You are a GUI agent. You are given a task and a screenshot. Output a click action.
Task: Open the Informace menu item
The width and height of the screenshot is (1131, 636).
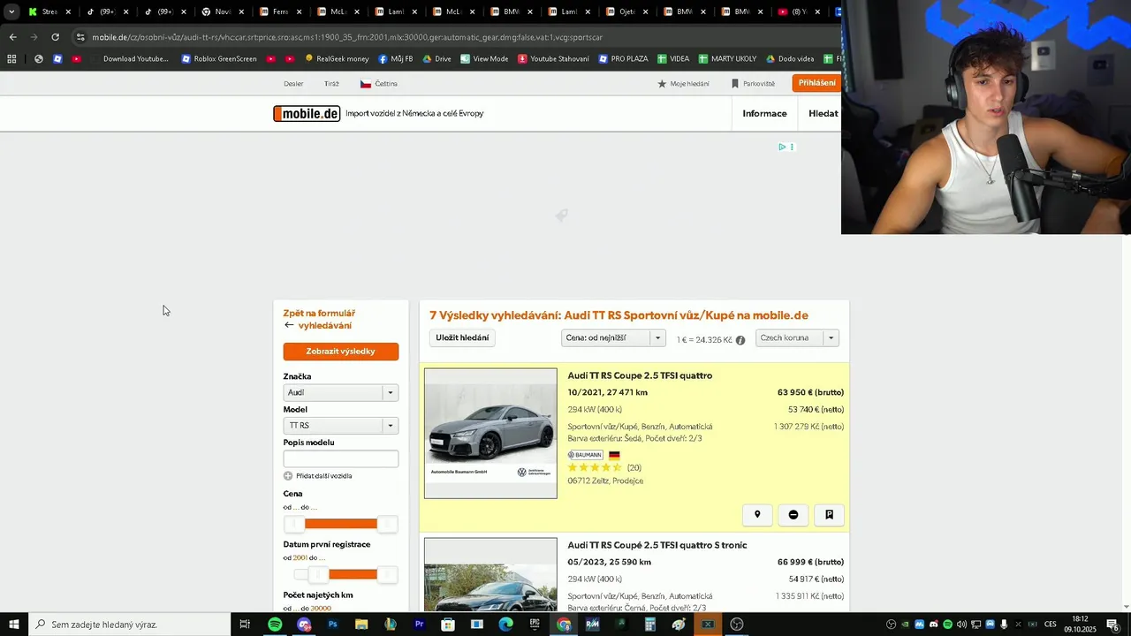click(x=764, y=114)
